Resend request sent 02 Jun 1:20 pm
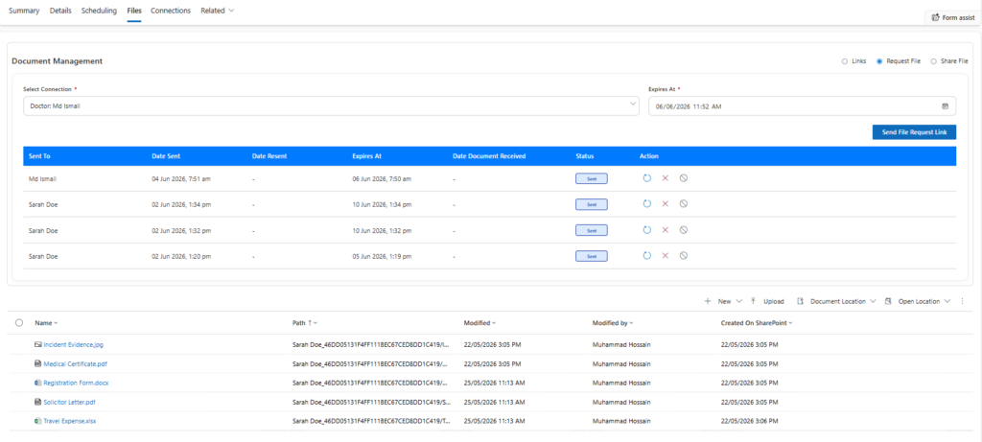The image size is (982, 442). tap(647, 255)
